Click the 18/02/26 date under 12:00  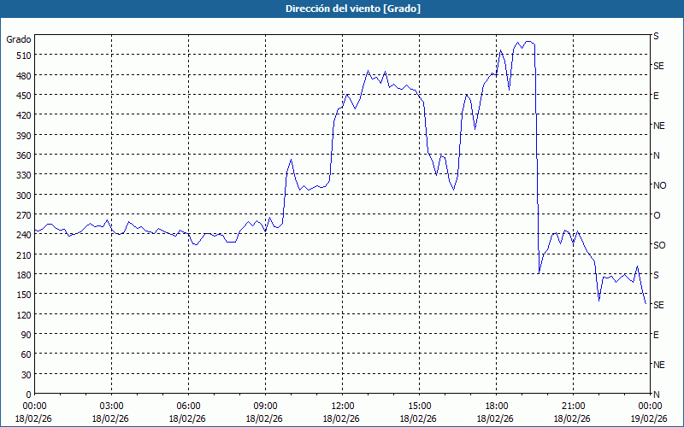pos(341,419)
